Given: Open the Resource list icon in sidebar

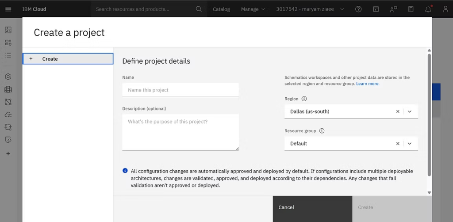Looking at the screenshot, I should coord(8,55).
